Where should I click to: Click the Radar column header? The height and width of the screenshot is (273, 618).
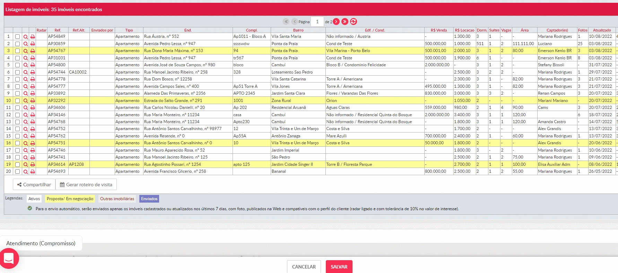coord(41,30)
